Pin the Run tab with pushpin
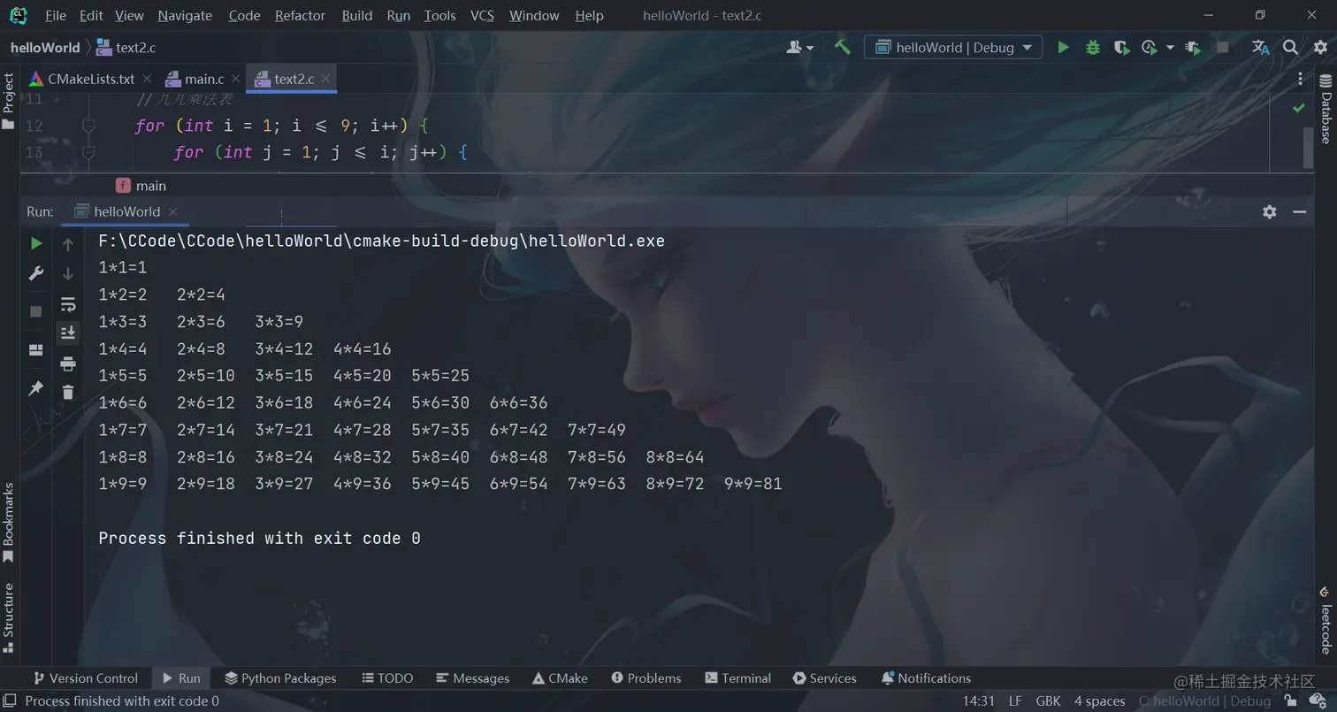 click(36, 388)
